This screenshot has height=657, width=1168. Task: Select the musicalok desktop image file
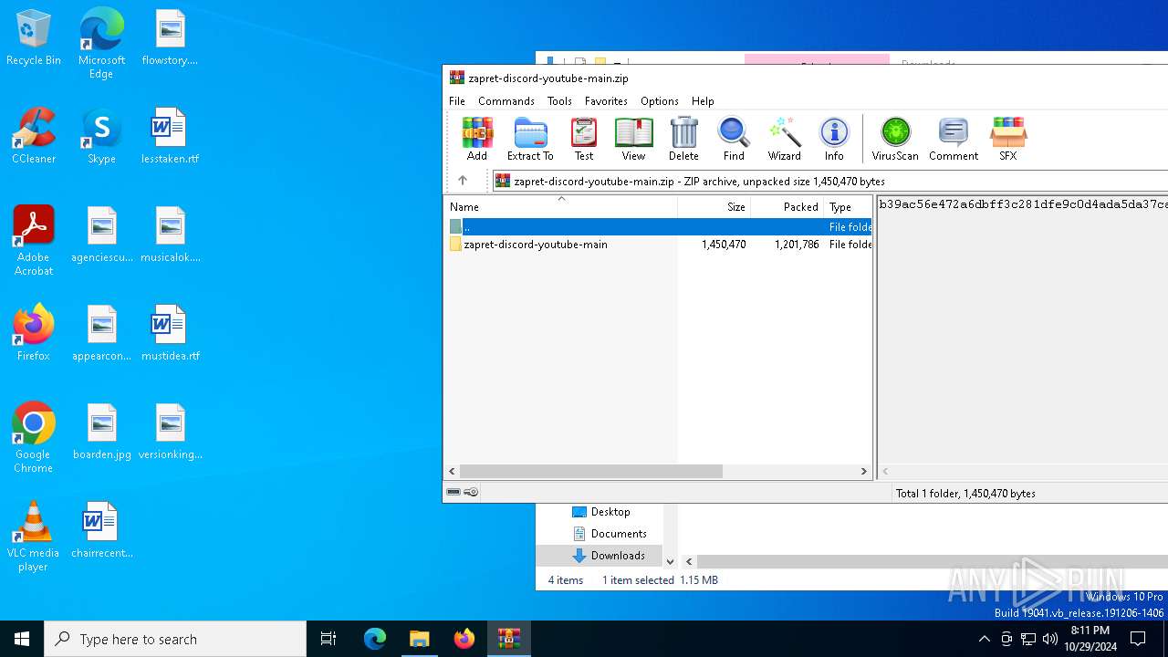pyautogui.click(x=170, y=235)
